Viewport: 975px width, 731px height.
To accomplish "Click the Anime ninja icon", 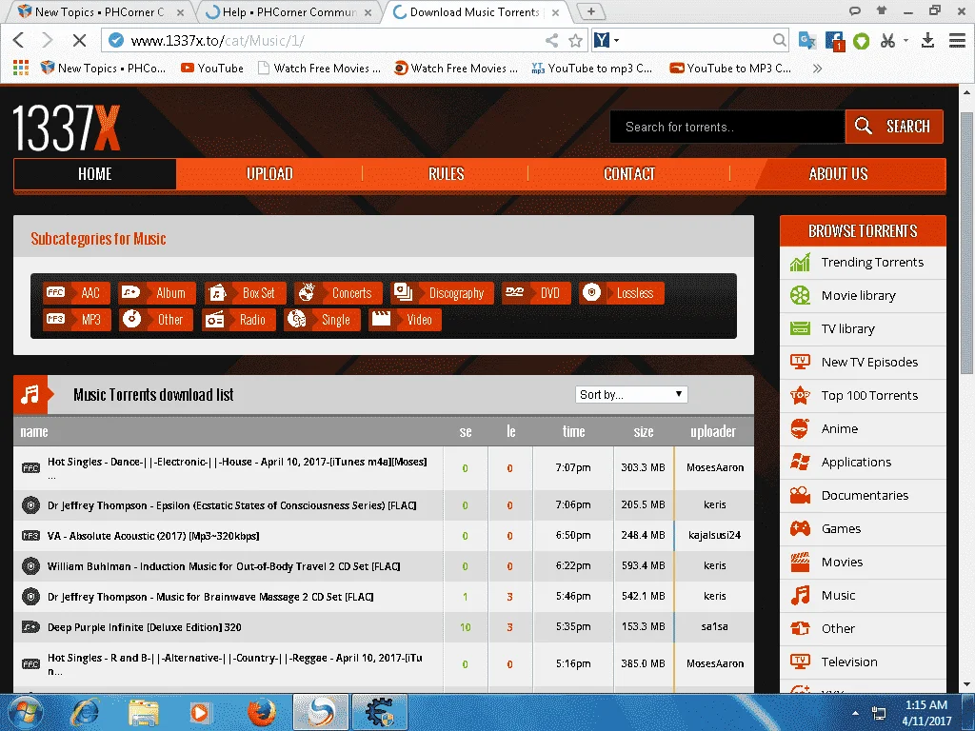I will click(800, 429).
